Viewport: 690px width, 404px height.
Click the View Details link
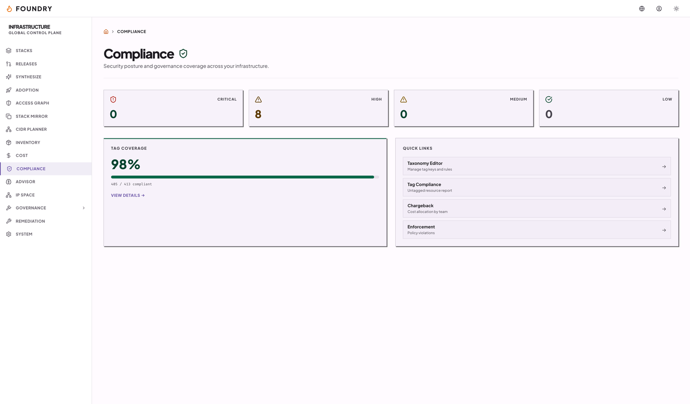point(128,195)
